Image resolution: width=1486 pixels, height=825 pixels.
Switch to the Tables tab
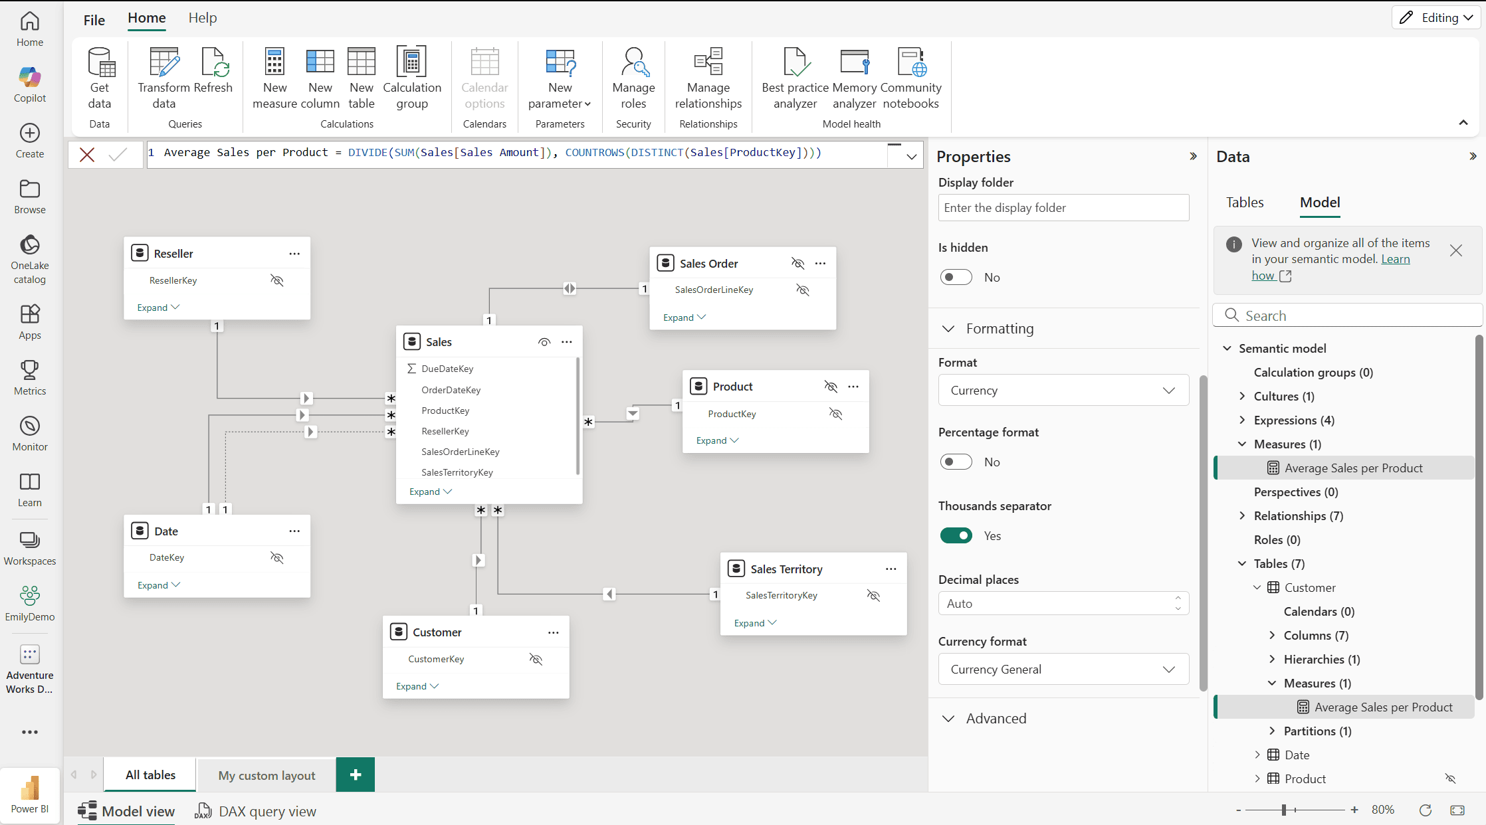point(1244,203)
